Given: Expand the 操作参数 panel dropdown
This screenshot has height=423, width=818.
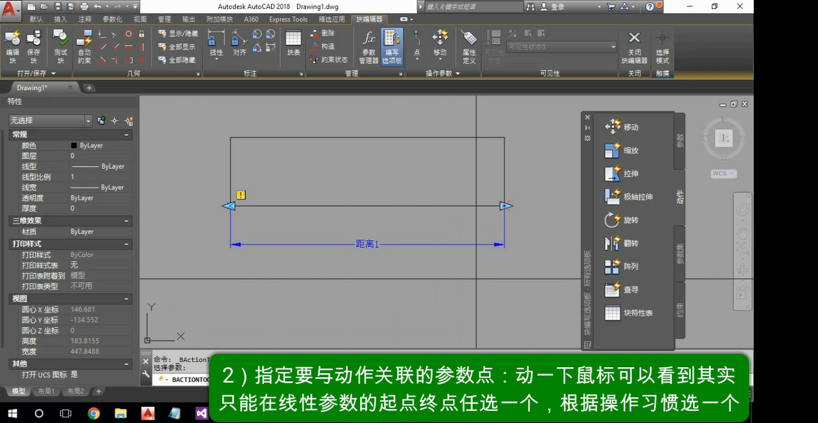Looking at the screenshot, I should [x=443, y=73].
